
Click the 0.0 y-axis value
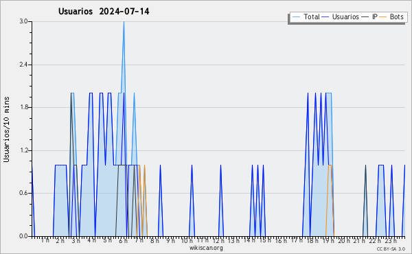(x=24, y=236)
